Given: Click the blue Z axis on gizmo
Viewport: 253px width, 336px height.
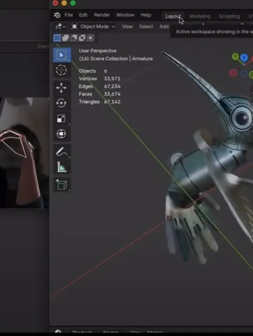Looking at the screenshot, I should (x=244, y=57).
